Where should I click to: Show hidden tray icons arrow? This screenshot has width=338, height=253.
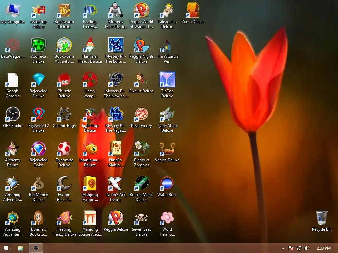(283, 248)
